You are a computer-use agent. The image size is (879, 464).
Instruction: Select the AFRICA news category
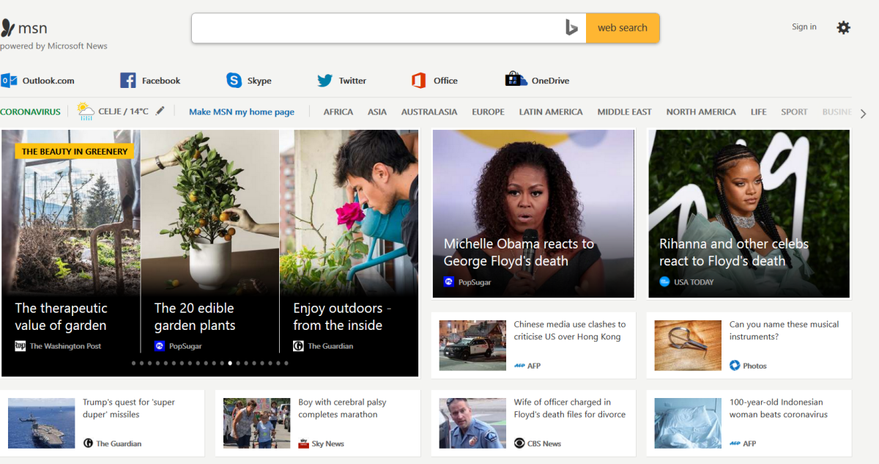[338, 112]
